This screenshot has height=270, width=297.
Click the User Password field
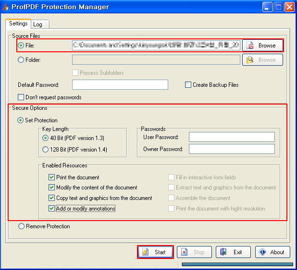[x=232, y=137]
